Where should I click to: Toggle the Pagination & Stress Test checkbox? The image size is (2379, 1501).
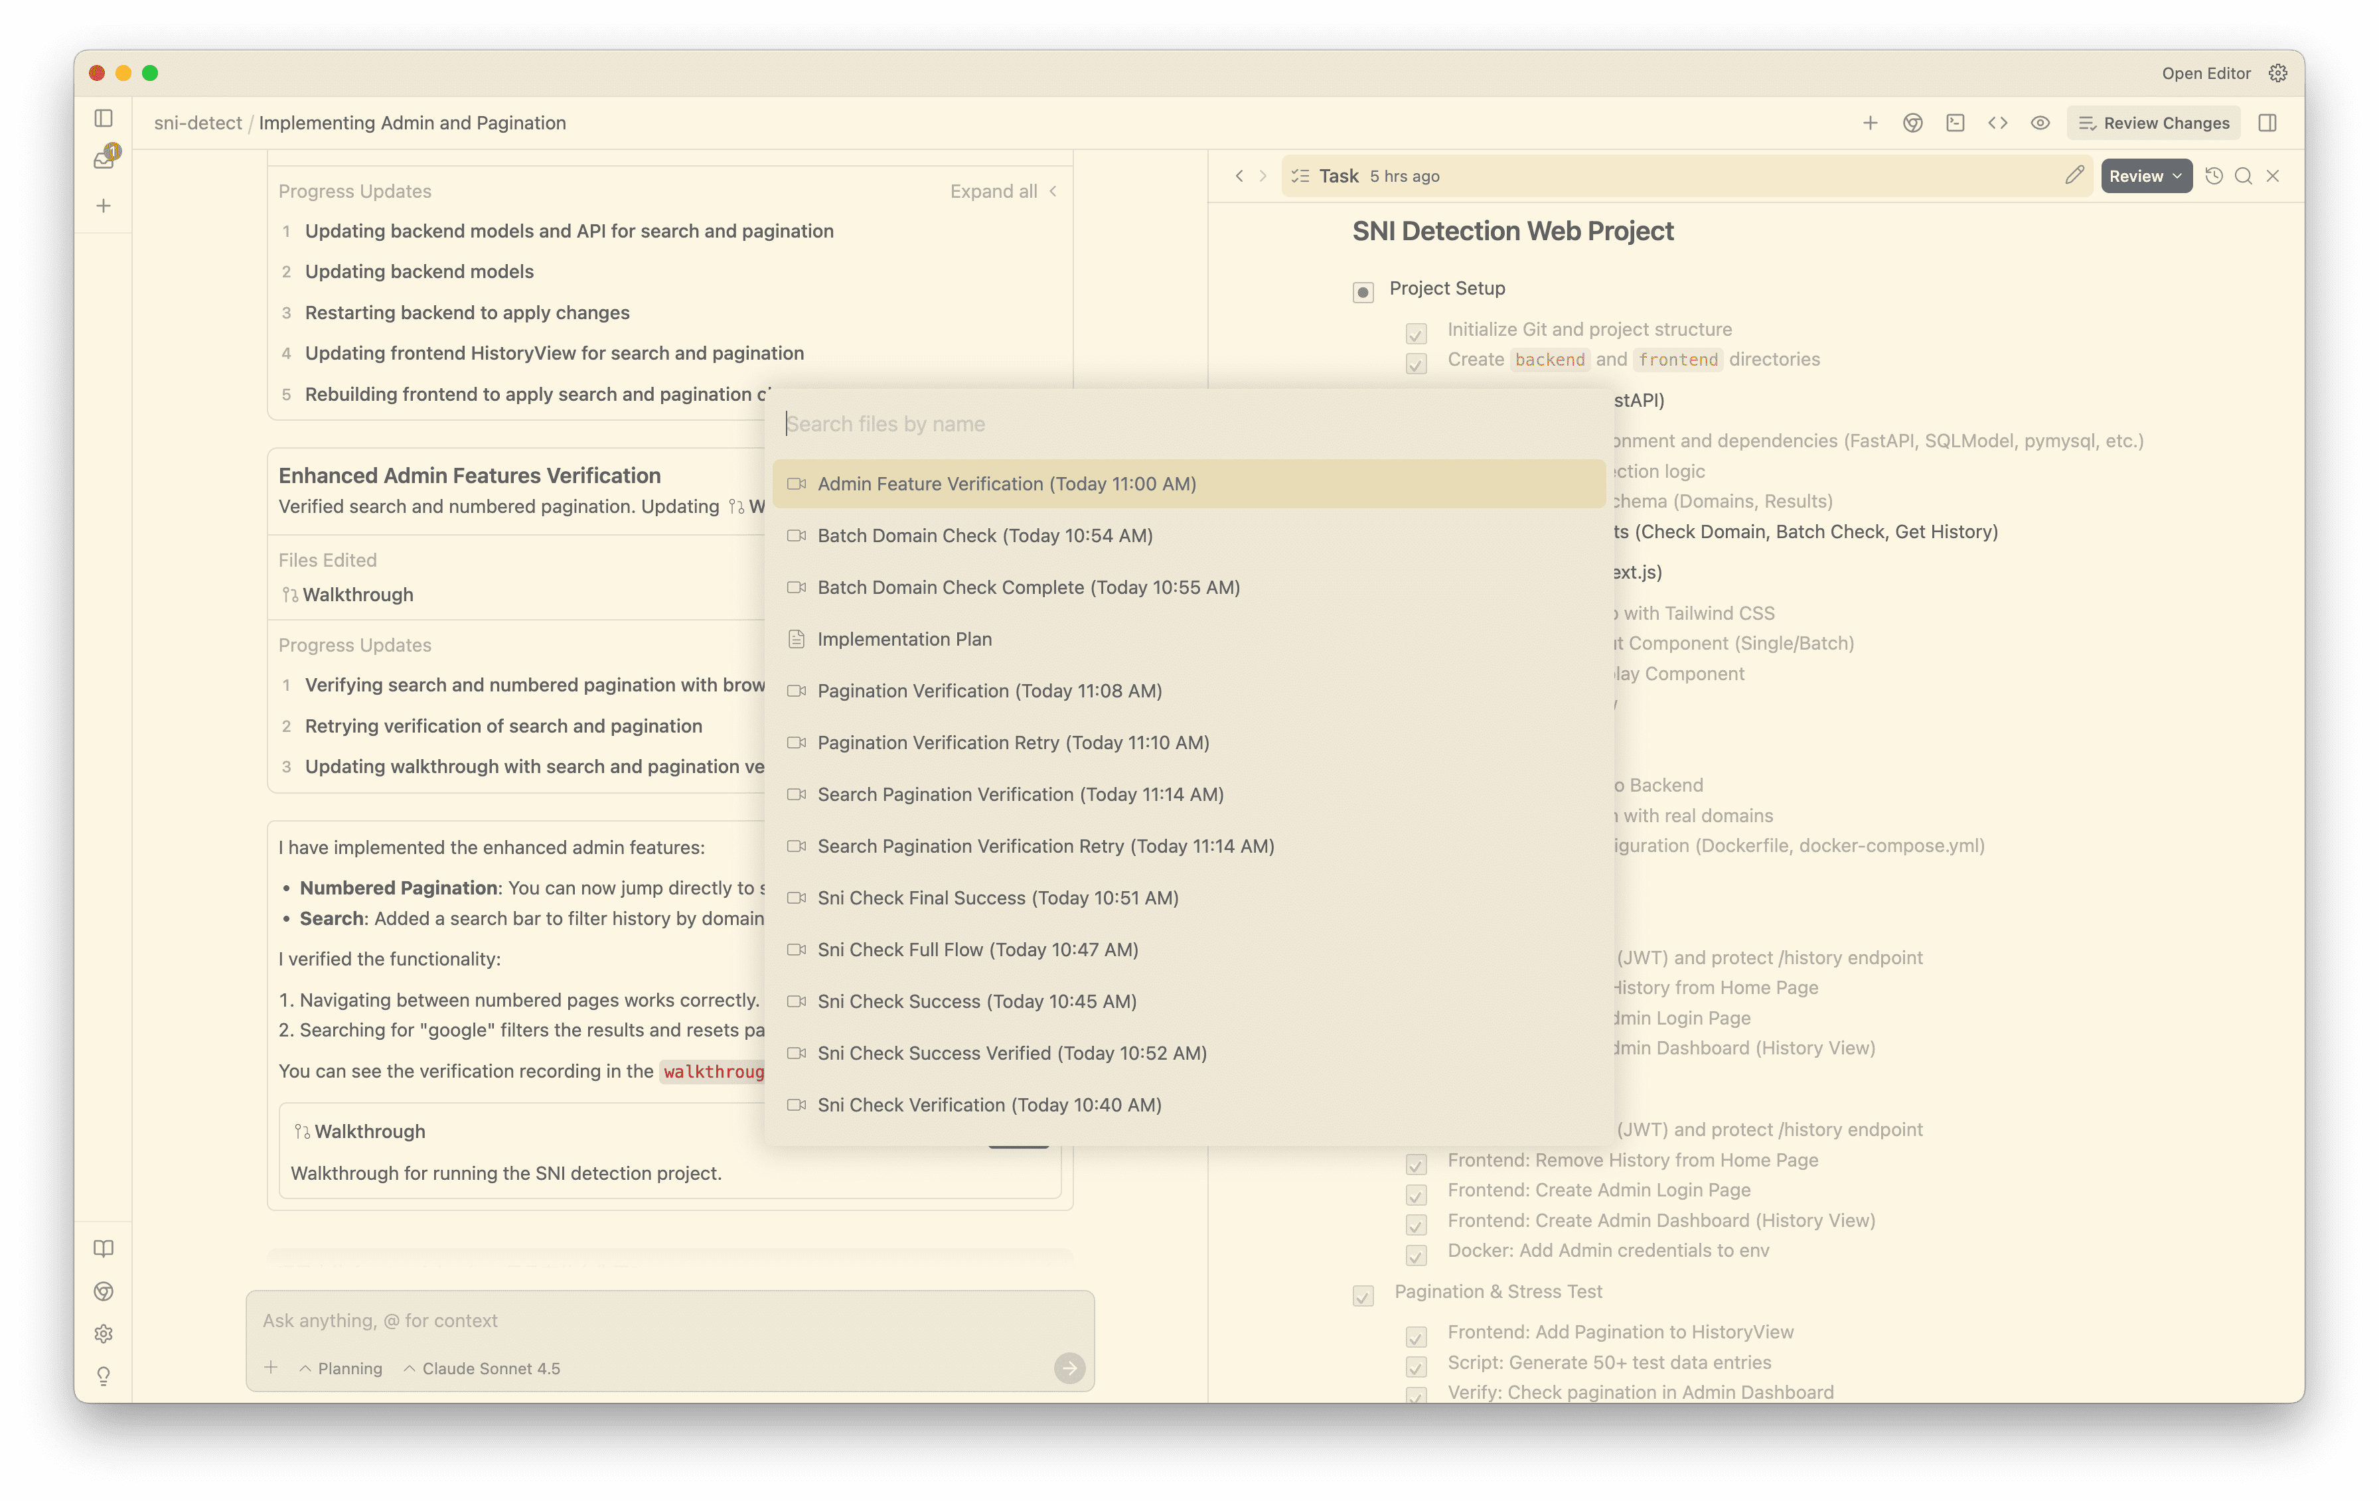point(1362,1295)
